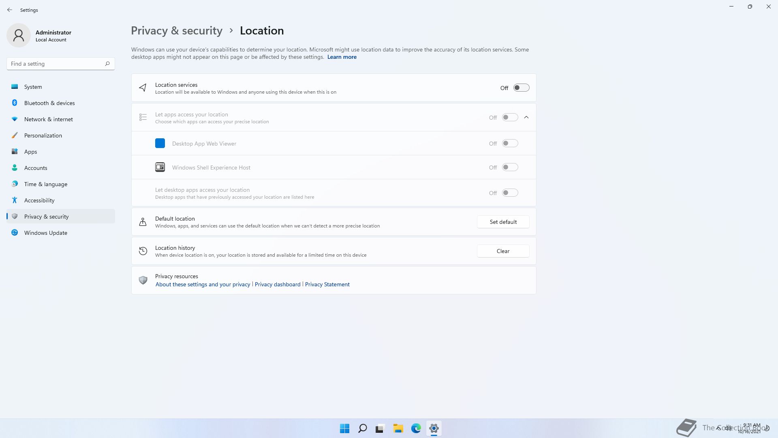Toggle Let apps access your location
This screenshot has height=438, width=778.
tap(510, 117)
